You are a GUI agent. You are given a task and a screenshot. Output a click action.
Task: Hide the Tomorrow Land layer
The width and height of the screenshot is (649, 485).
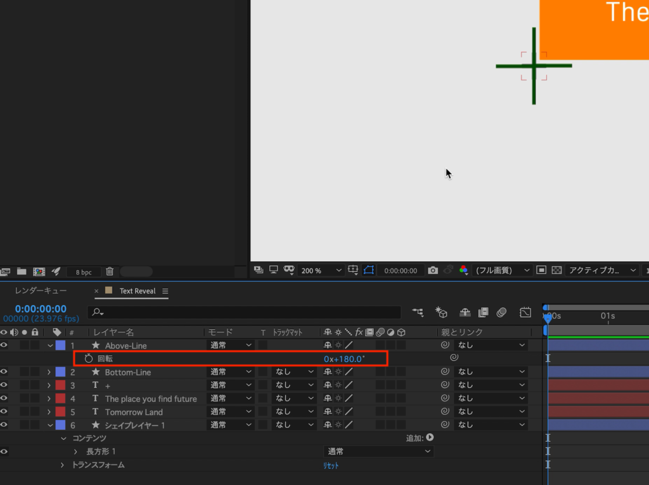coord(4,412)
